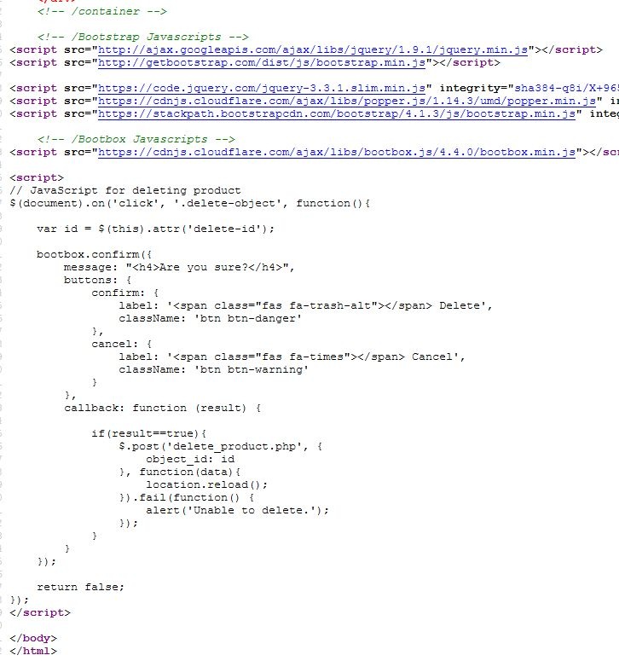Click the bootbox.confirm call line
619x661 pixels.
95,254
